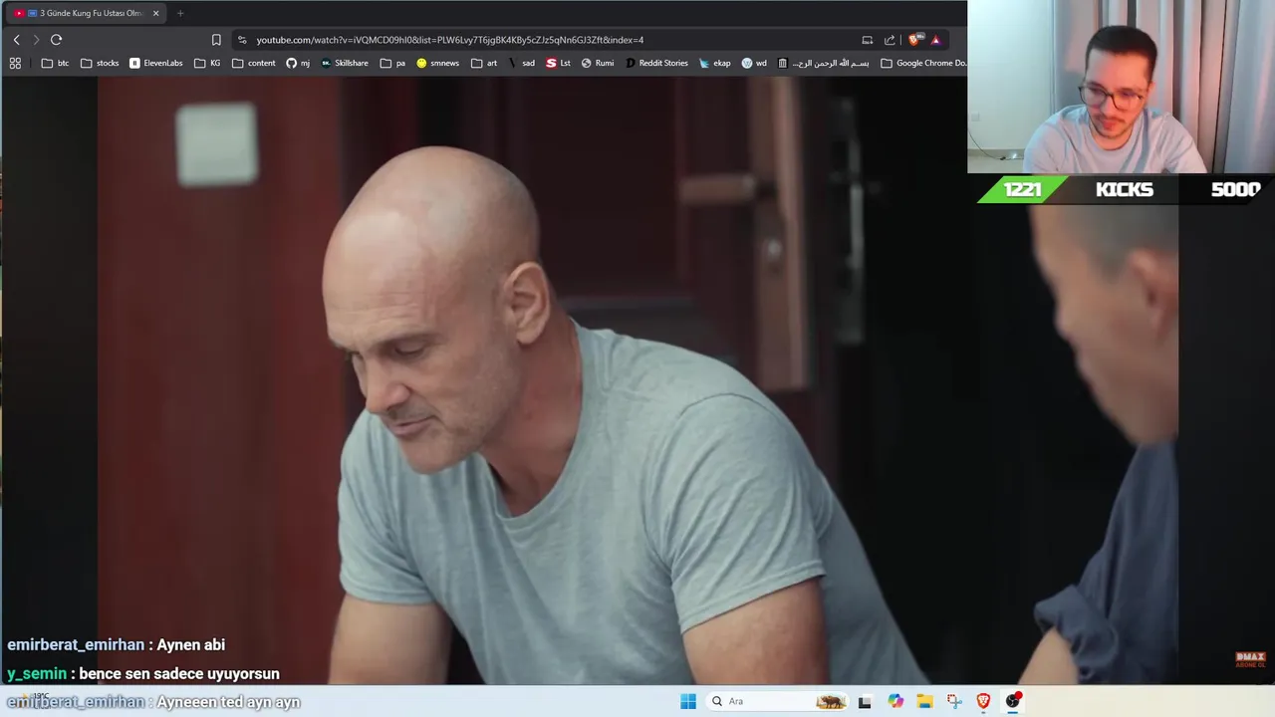
Task: Open the Lst bookmark
Action: point(559,63)
